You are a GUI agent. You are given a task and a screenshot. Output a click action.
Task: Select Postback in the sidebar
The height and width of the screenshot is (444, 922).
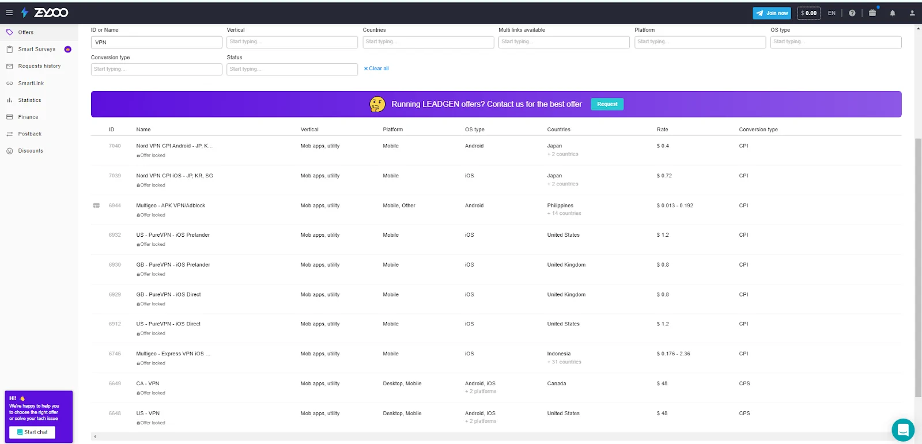pyautogui.click(x=29, y=134)
